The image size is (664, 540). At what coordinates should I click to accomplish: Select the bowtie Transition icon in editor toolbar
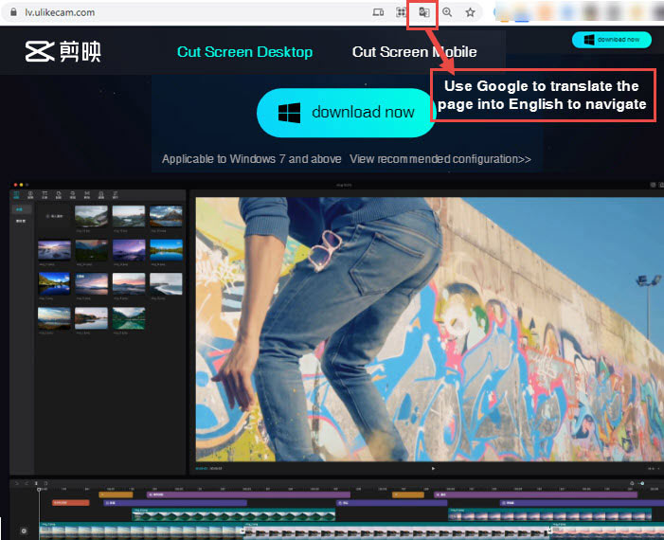tap(87, 195)
